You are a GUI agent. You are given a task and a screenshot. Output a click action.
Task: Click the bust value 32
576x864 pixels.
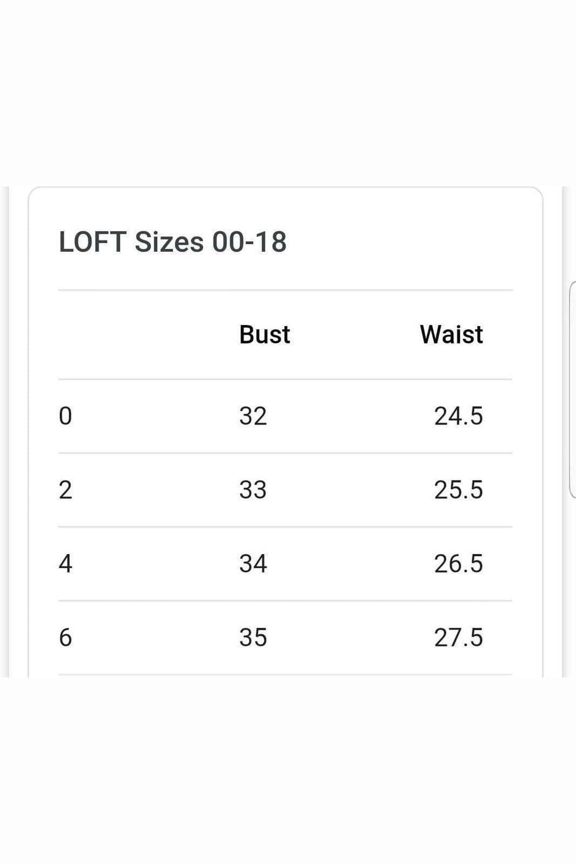point(253,416)
